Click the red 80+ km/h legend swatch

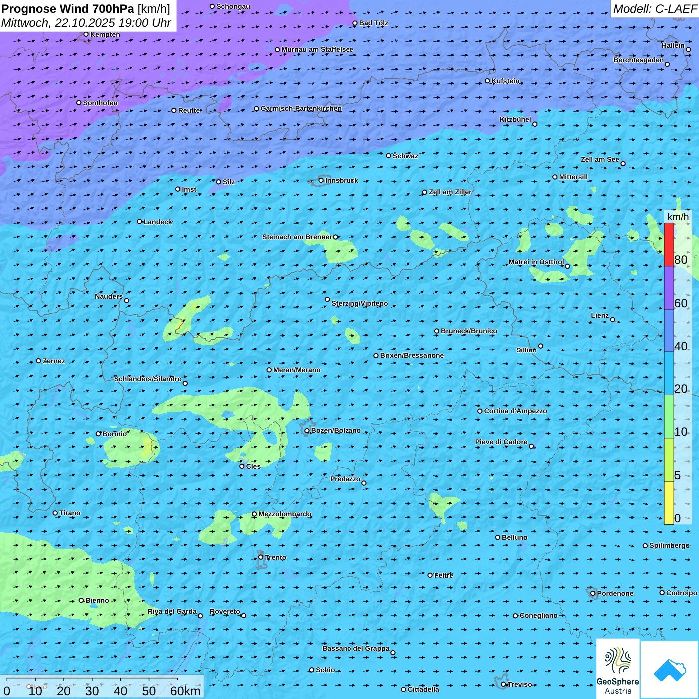click(x=669, y=244)
